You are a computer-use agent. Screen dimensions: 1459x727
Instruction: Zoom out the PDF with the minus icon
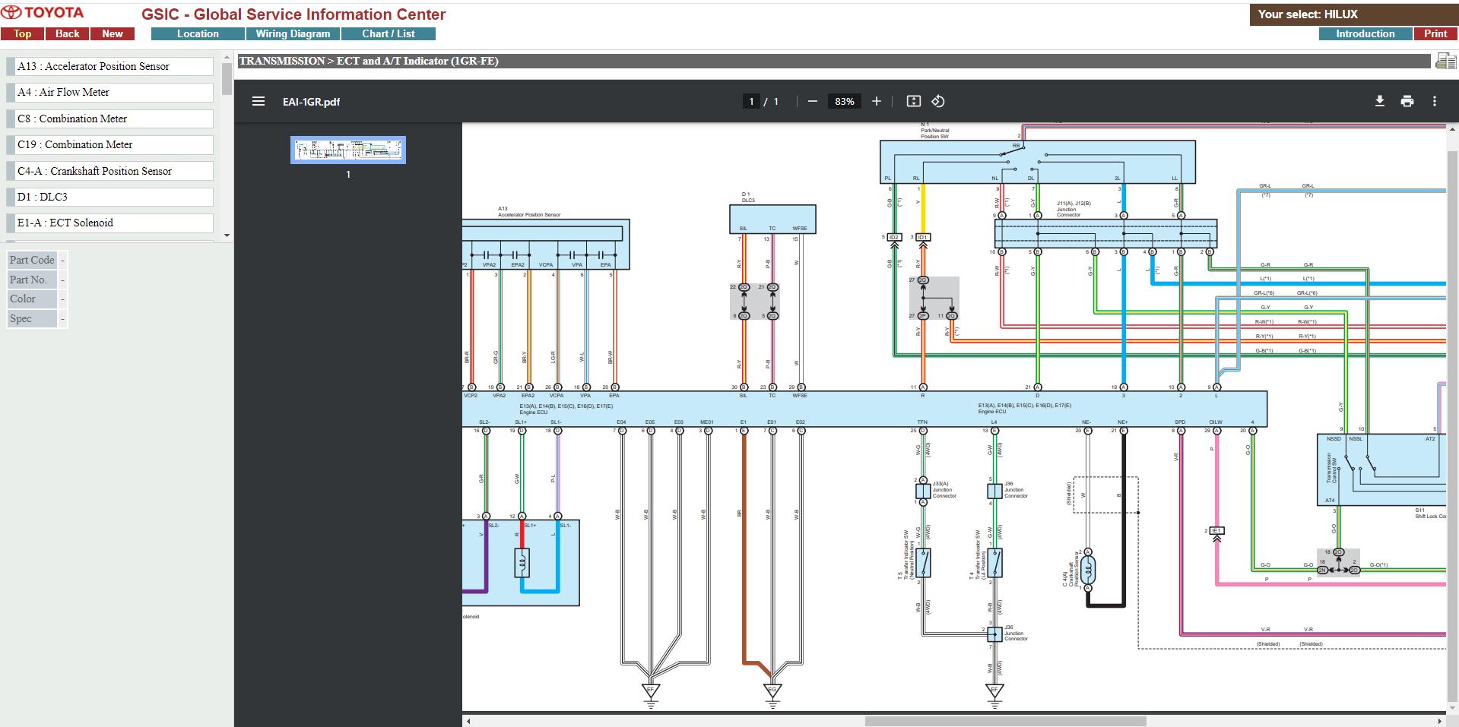point(813,101)
